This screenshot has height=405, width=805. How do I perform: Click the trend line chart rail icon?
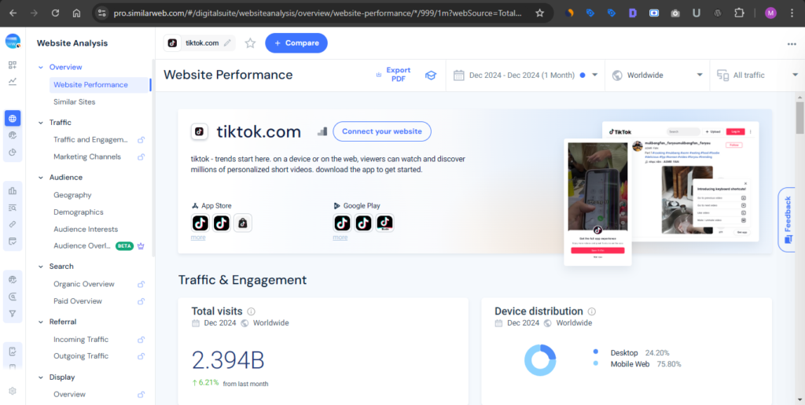(13, 81)
